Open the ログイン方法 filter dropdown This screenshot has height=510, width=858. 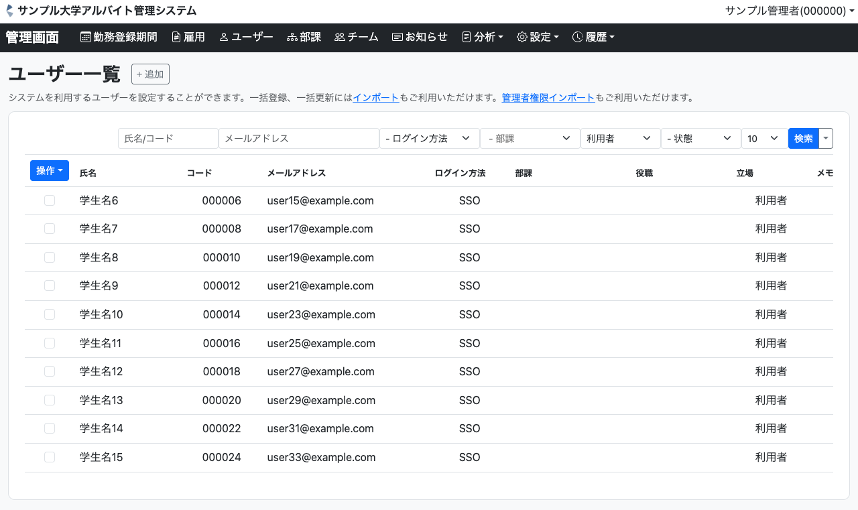click(x=429, y=138)
